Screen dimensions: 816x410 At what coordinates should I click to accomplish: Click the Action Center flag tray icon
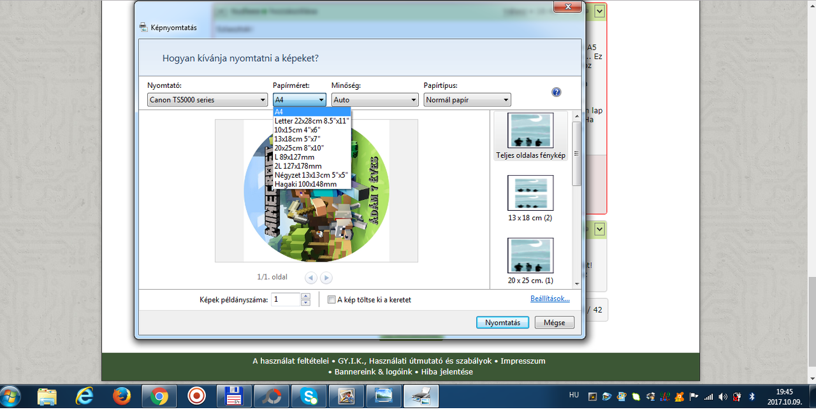coord(694,397)
